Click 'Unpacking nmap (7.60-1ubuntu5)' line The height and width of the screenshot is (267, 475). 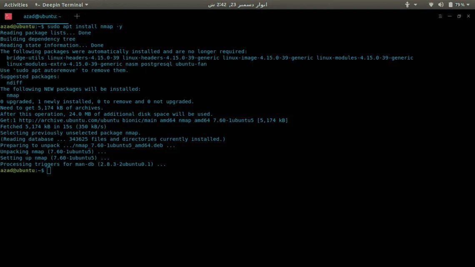tap(53, 152)
